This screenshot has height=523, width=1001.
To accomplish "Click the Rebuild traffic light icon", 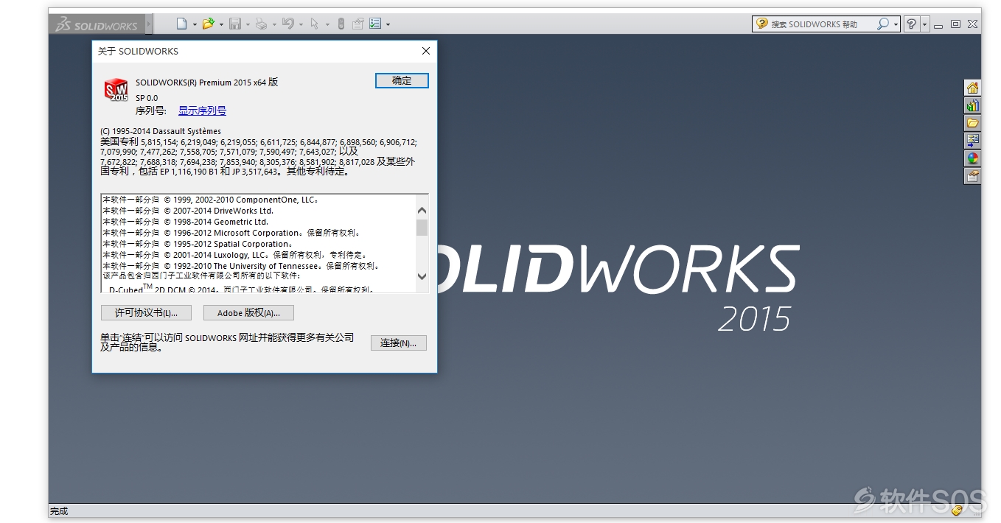I will coord(341,24).
